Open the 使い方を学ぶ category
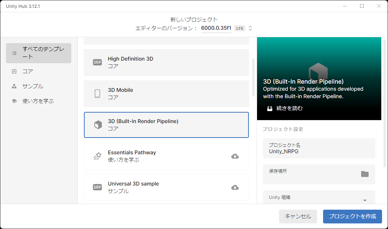The height and width of the screenshot is (229, 388). click(x=38, y=101)
